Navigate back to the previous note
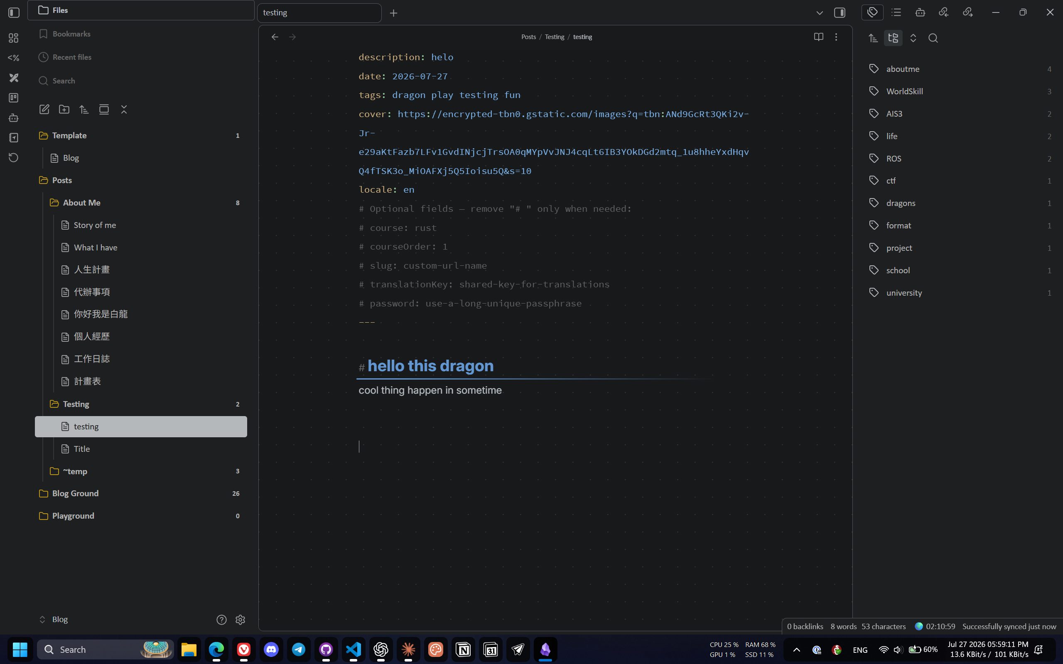1063x664 pixels. (x=275, y=37)
